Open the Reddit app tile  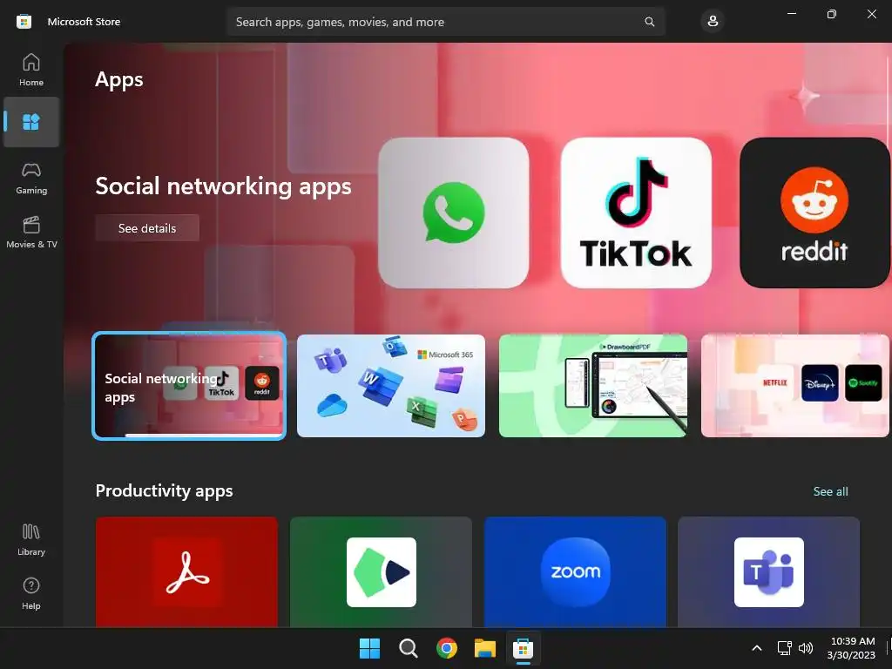(814, 213)
